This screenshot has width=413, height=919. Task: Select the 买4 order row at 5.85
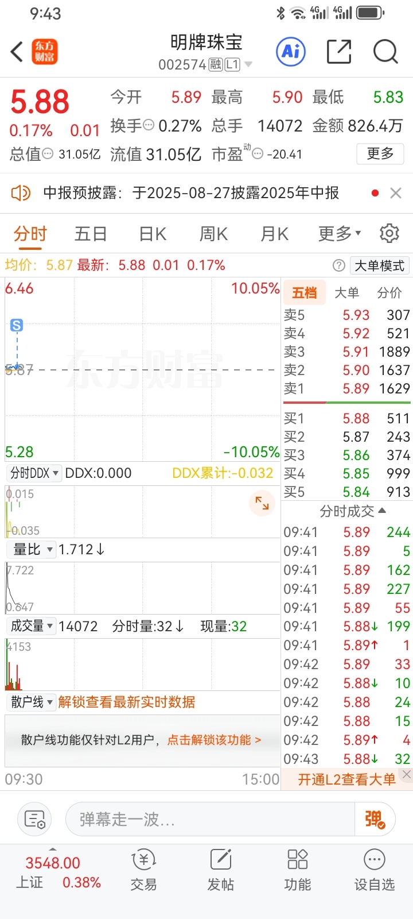[347, 473]
